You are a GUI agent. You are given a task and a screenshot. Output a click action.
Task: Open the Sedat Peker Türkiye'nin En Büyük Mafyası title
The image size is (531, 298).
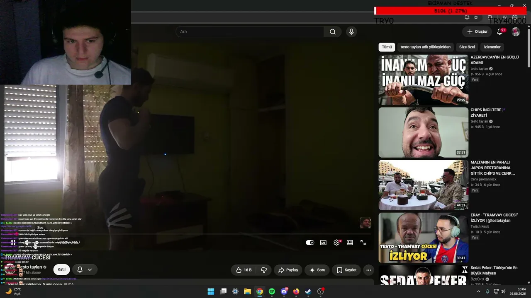pos(494,270)
